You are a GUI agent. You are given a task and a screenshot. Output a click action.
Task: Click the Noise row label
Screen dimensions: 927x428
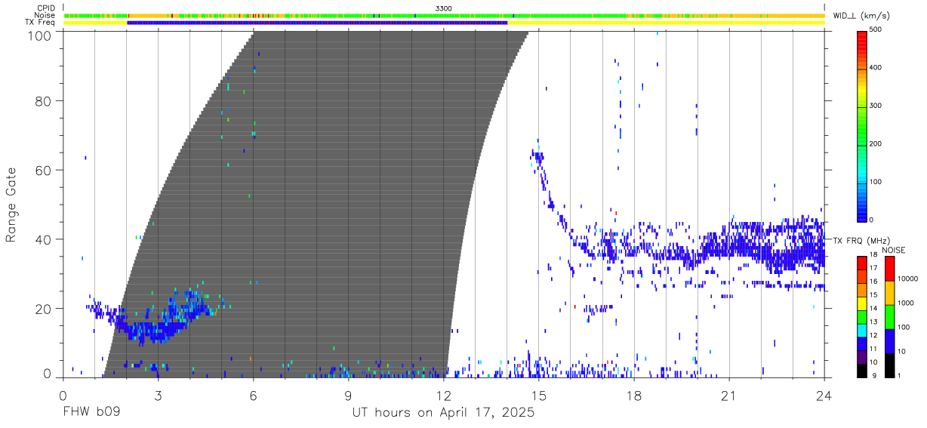pyautogui.click(x=45, y=15)
